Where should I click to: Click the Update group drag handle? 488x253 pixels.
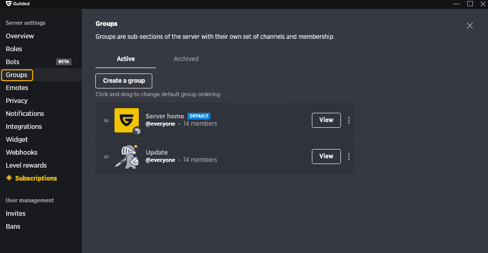pyautogui.click(x=106, y=157)
